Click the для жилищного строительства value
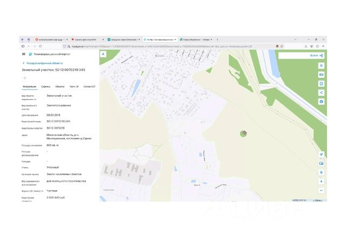The width and height of the screenshot is (346, 252). click(x=66, y=181)
